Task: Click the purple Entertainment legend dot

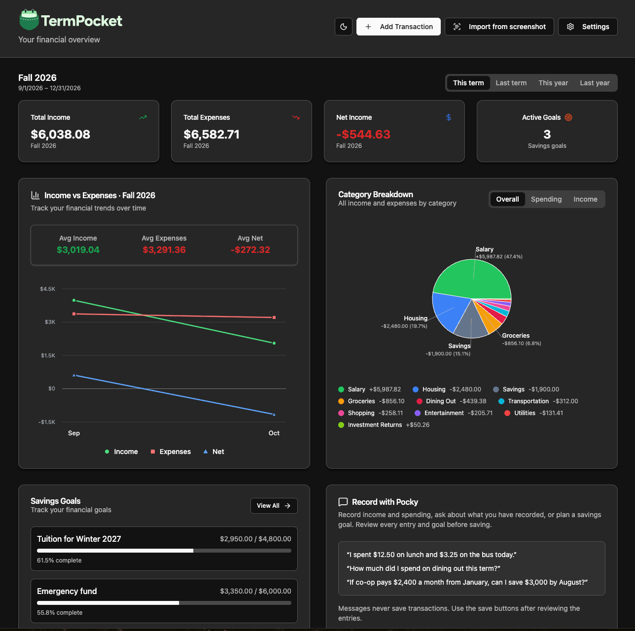Action: (x=418, y=413)
